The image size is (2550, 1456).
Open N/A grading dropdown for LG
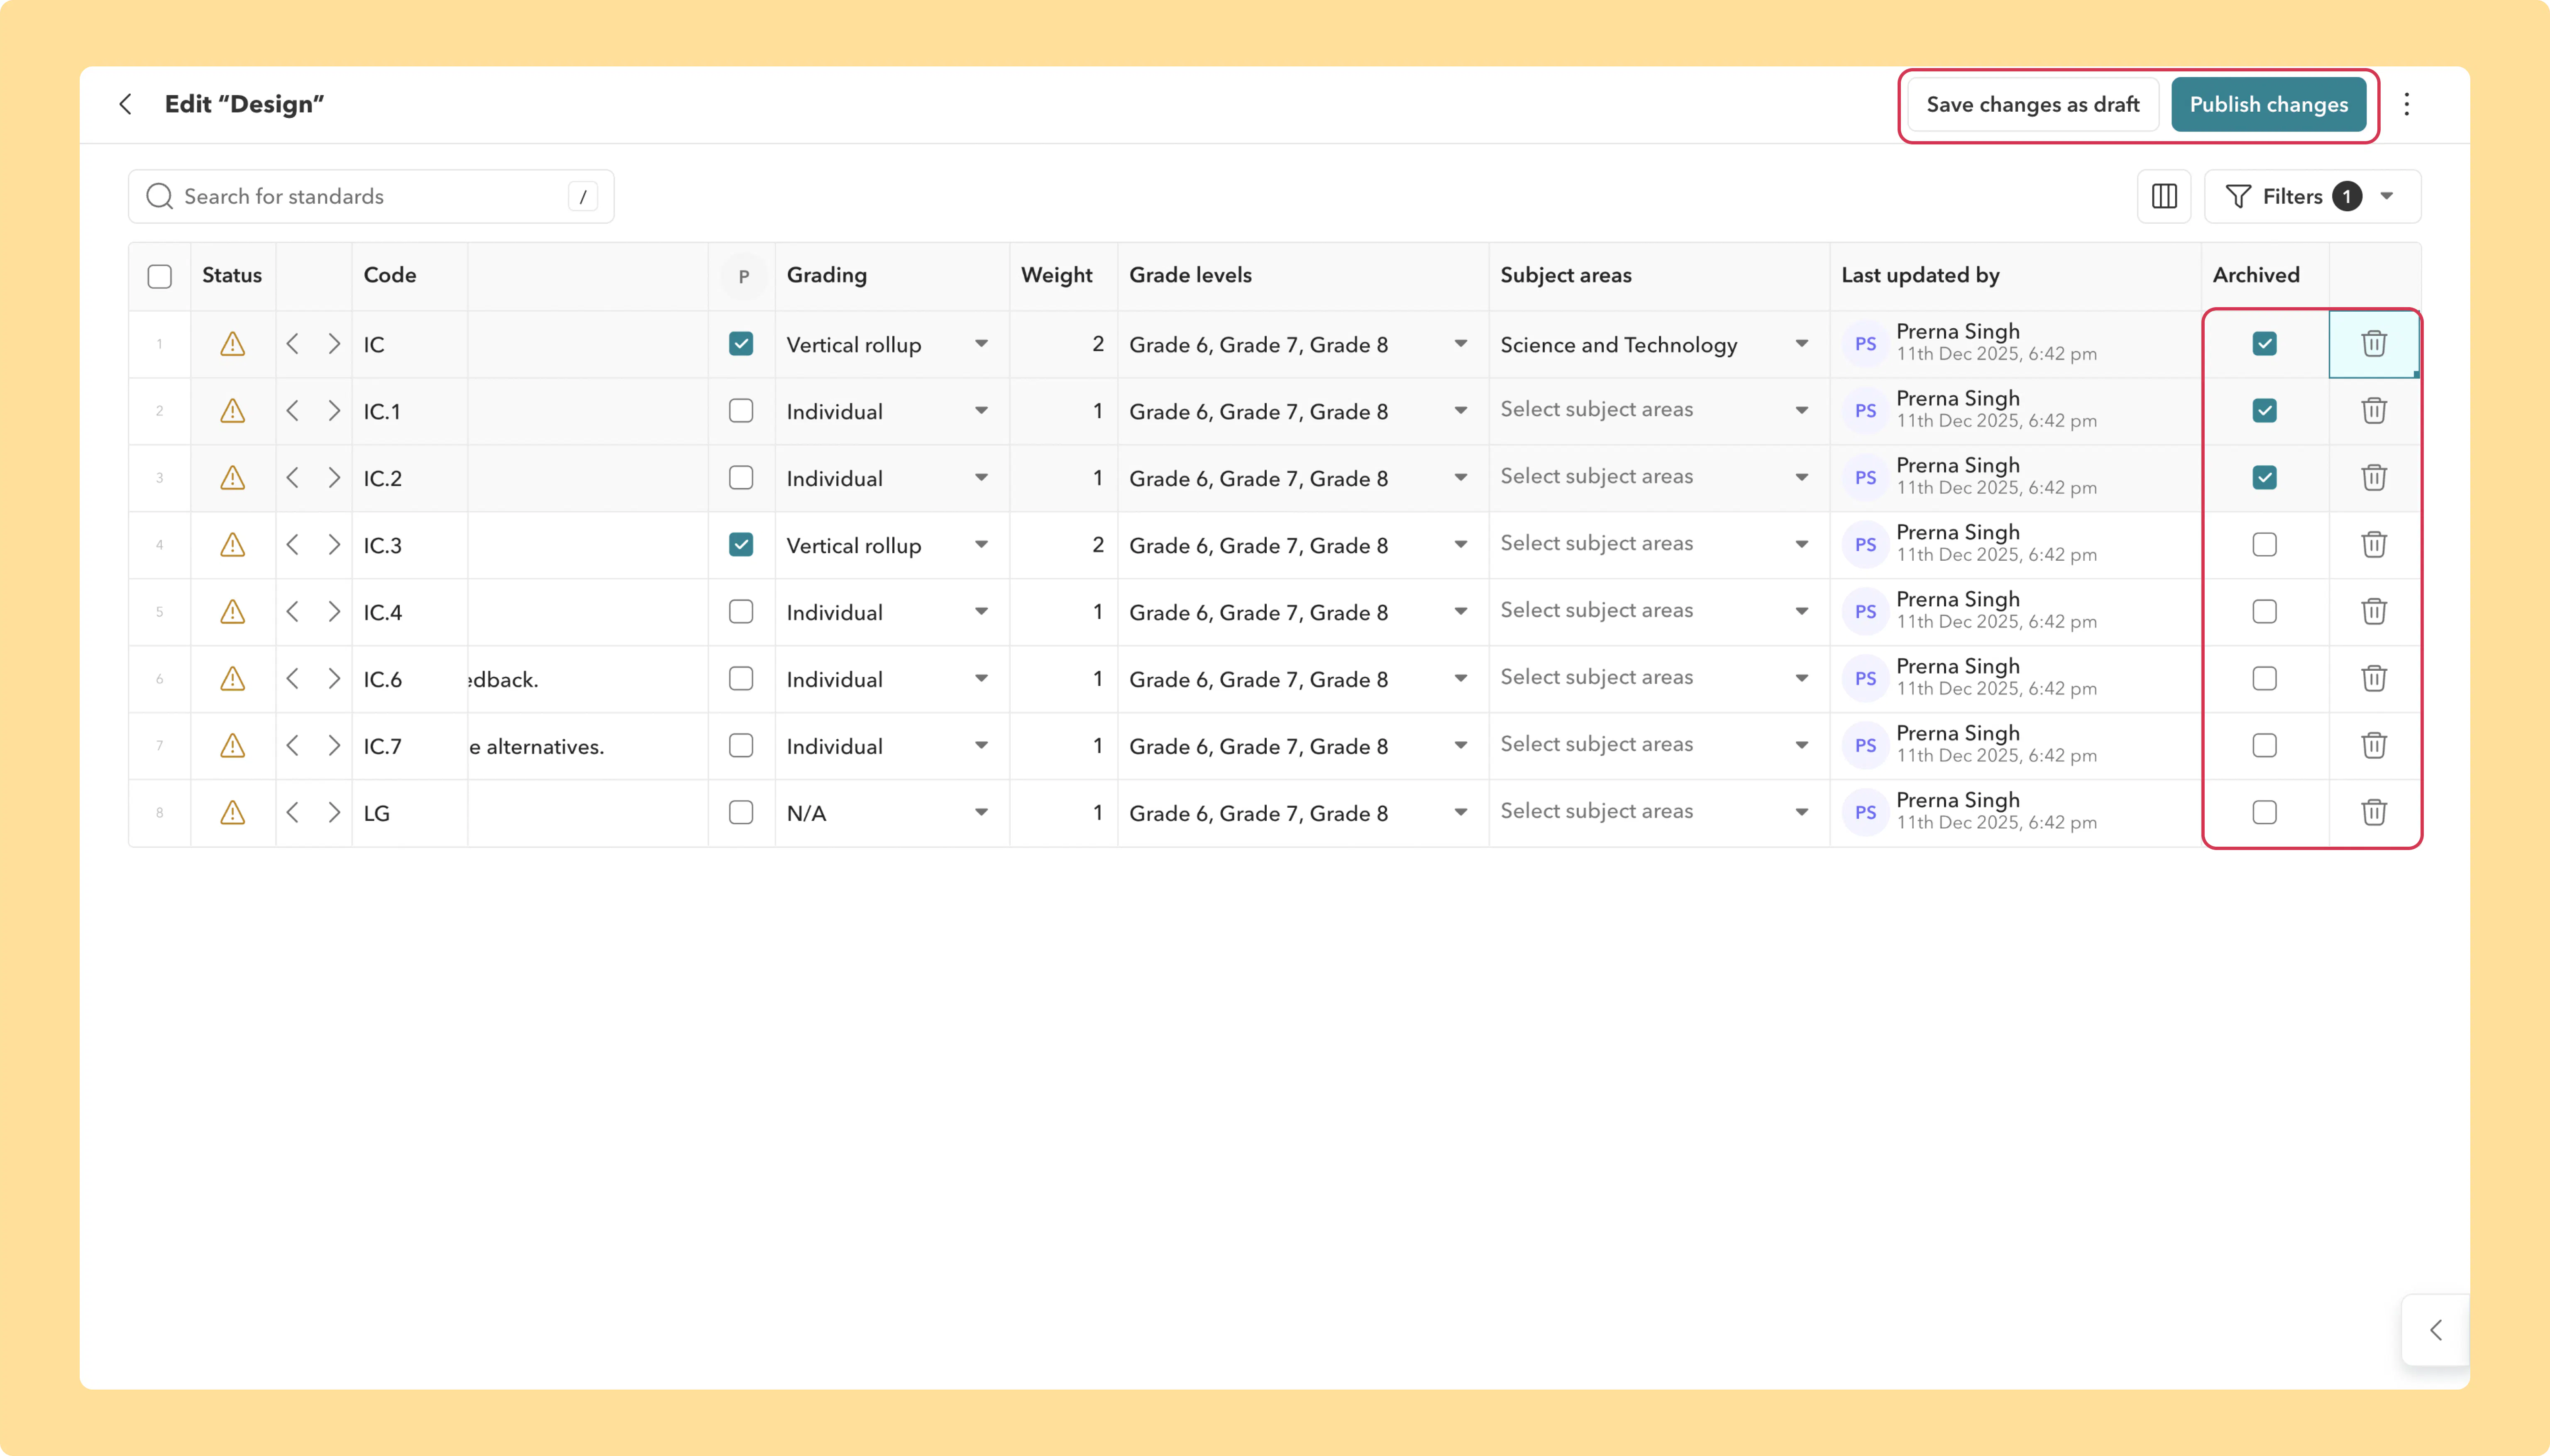tap(981, 813)
